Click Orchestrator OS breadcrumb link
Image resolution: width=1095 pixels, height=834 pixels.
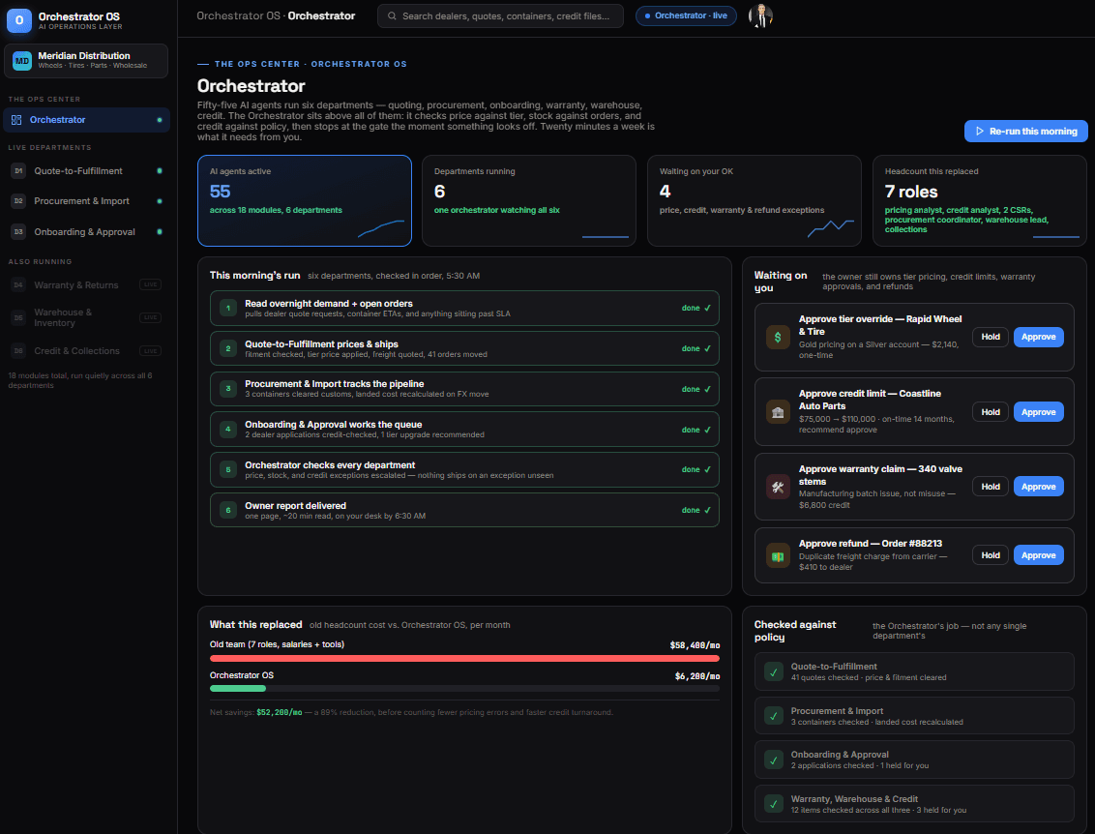pyautogui.click(x=238, y=16)
